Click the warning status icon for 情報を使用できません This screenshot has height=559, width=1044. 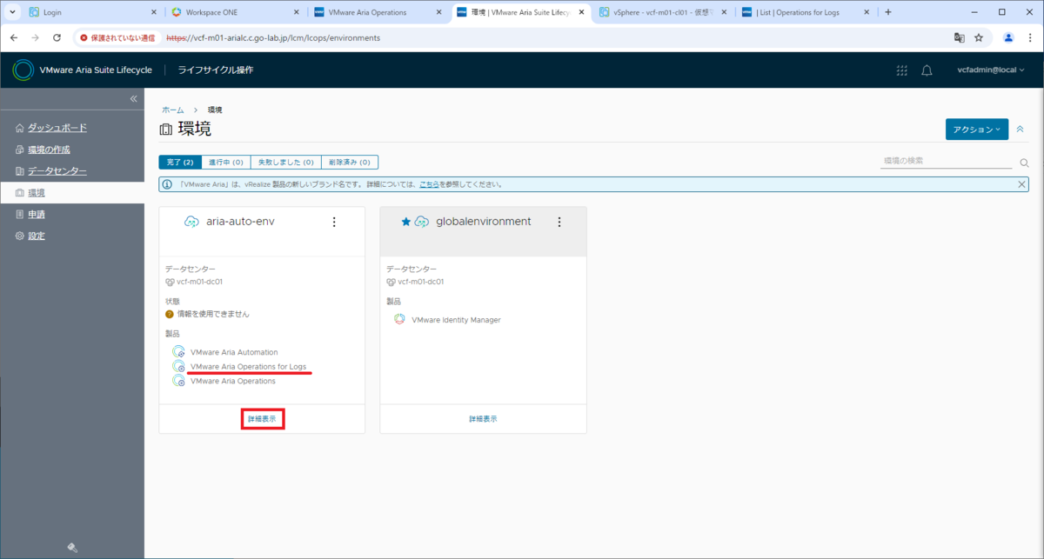click(170, 314)
